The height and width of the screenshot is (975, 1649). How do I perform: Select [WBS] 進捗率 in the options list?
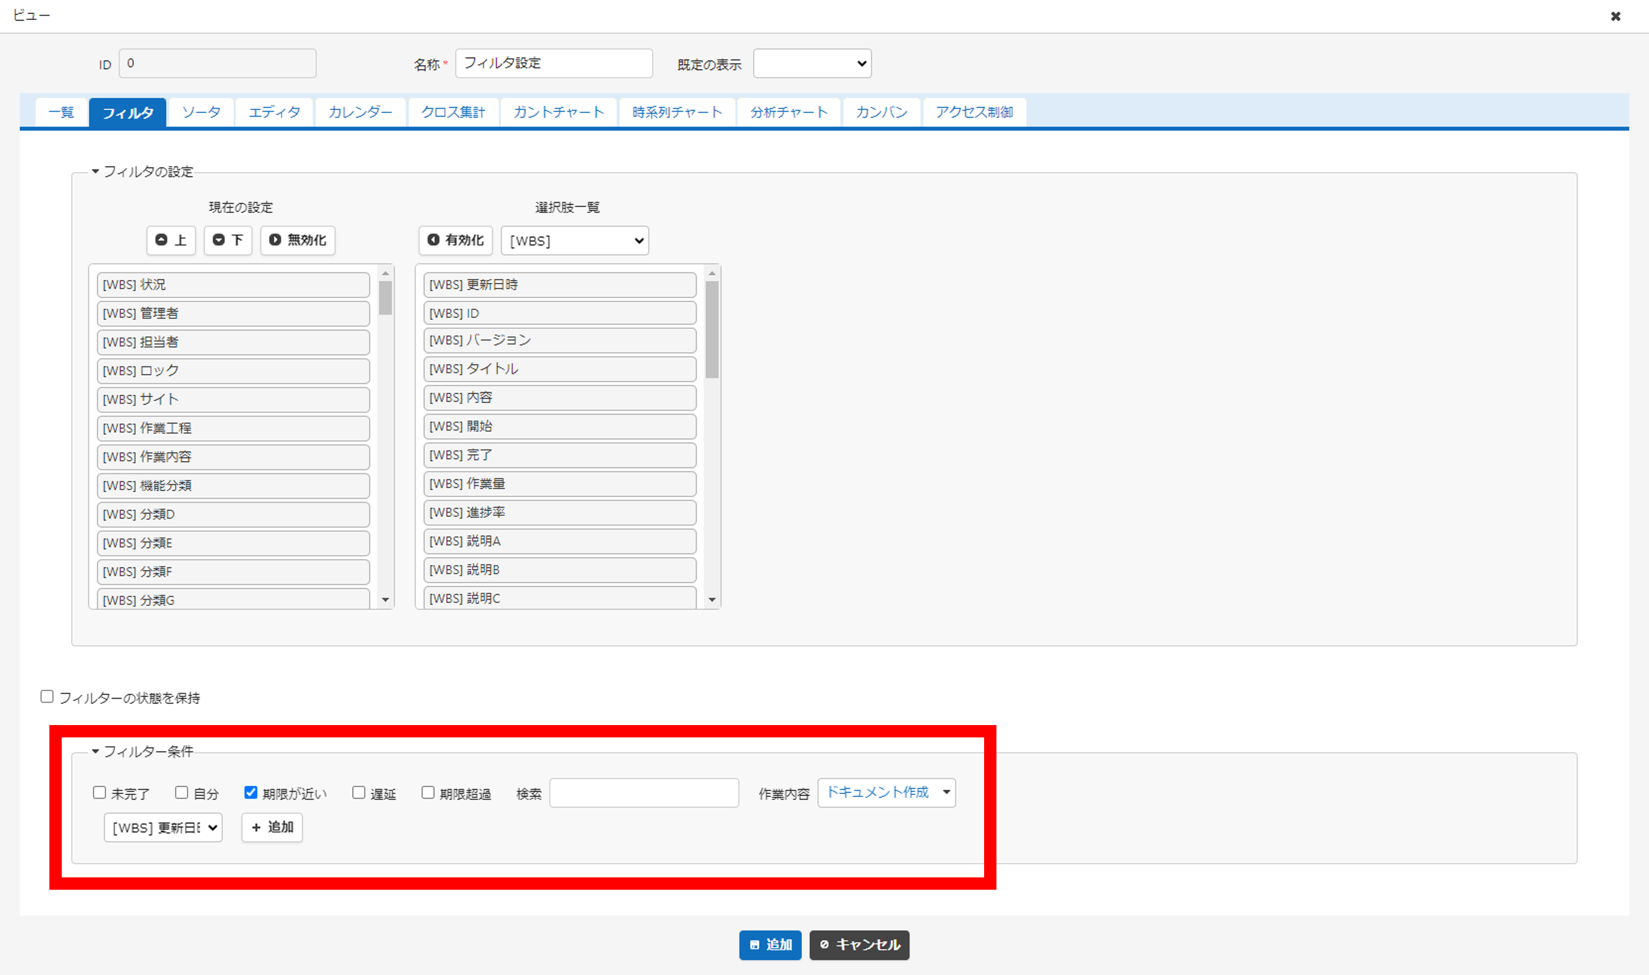click(560, 512)
